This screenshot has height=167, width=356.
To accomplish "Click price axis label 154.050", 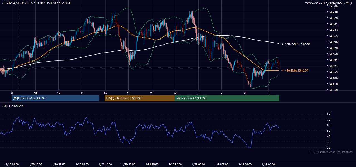I will pyautogui.click(x=332, y=90).
